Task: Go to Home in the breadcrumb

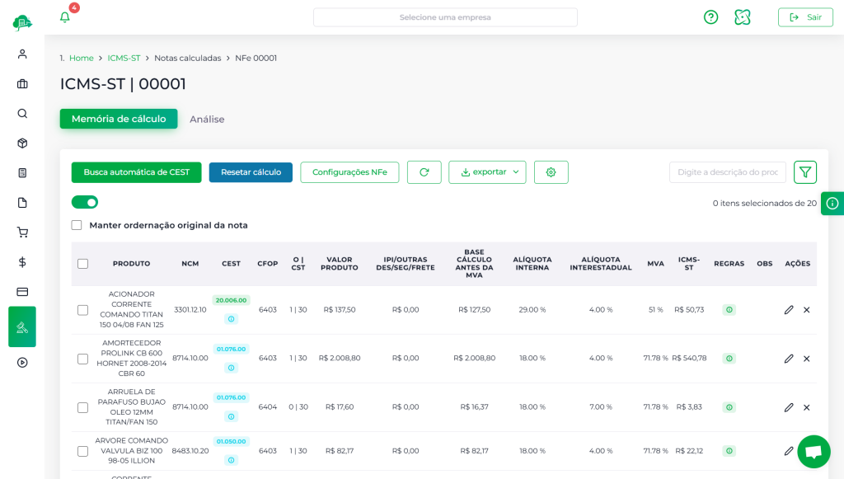Action: [x=82, y=59]
